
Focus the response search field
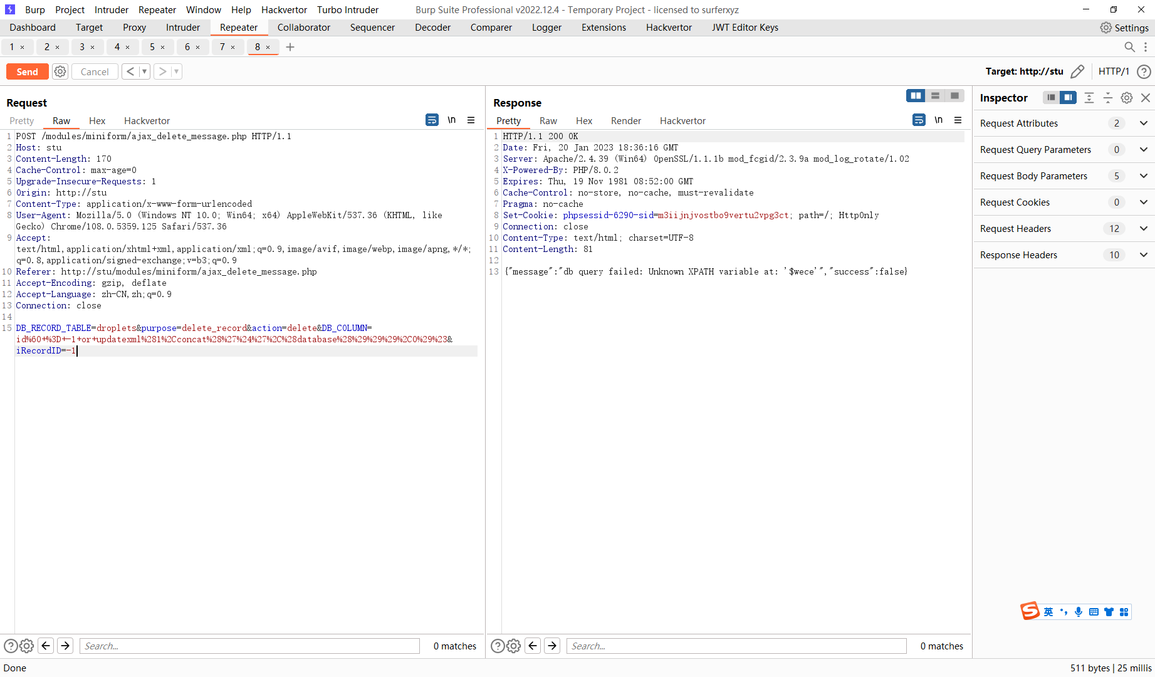[x=736, y=646]
